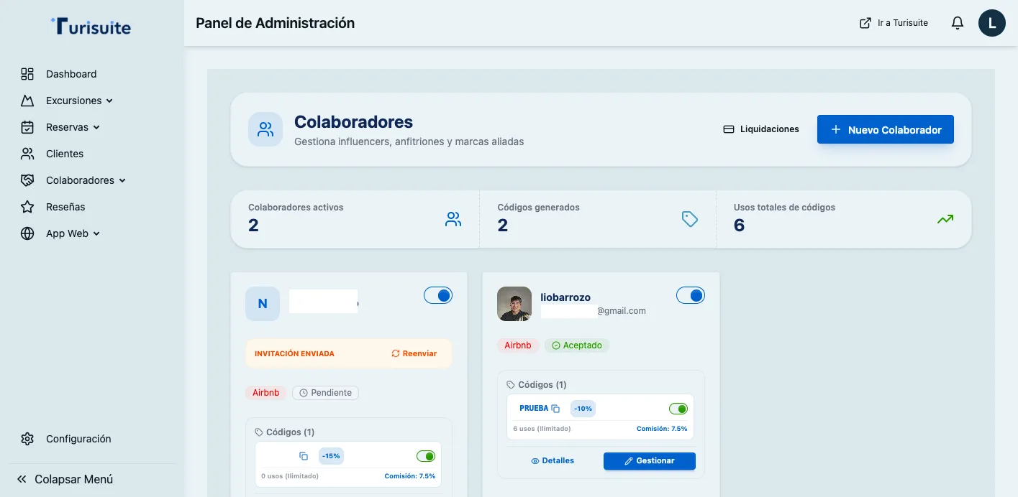
Task: Click the Airbnb tag above Pendiente
Action: click(266, 393)
